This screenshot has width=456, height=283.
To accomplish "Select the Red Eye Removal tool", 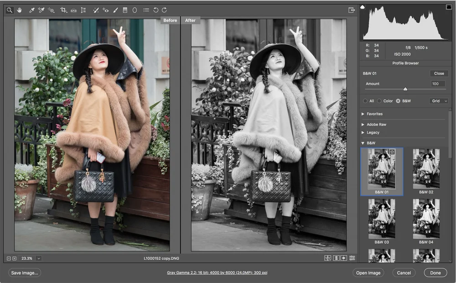I will 105,10.
